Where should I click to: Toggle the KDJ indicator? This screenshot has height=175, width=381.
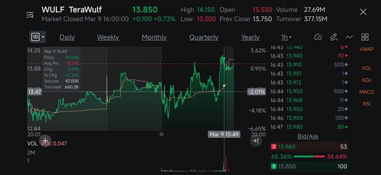coord(366,80)
